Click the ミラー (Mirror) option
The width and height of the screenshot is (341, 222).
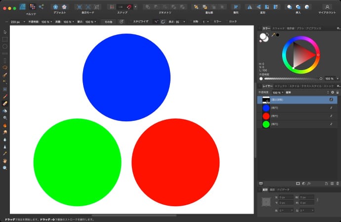pos(217,22)
